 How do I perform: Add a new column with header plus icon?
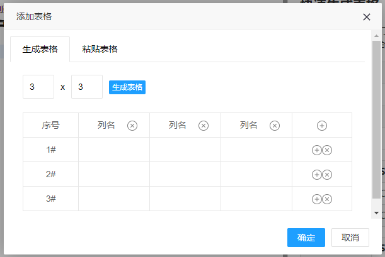tap(321, 126)
